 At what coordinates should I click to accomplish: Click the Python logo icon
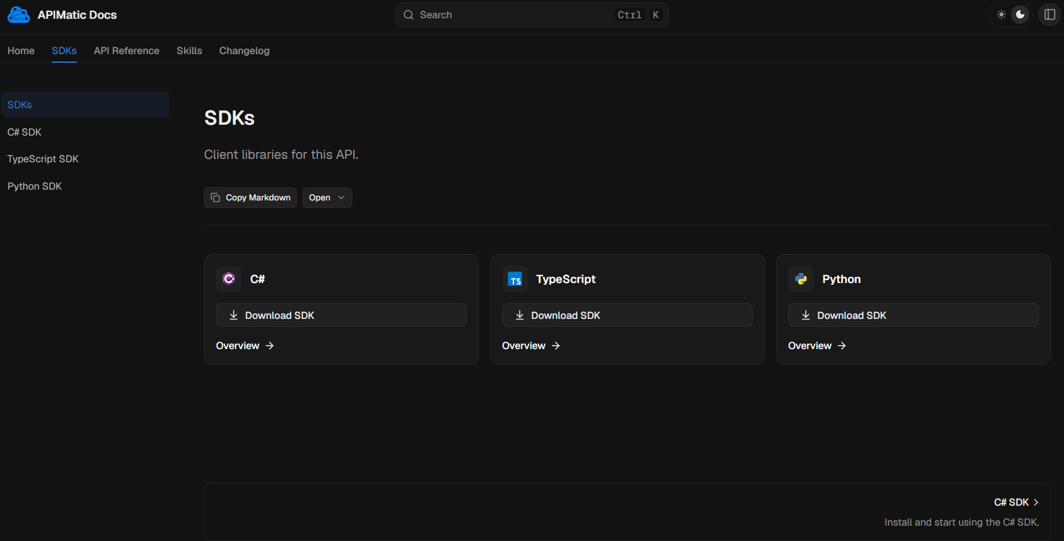pos(801,279)
